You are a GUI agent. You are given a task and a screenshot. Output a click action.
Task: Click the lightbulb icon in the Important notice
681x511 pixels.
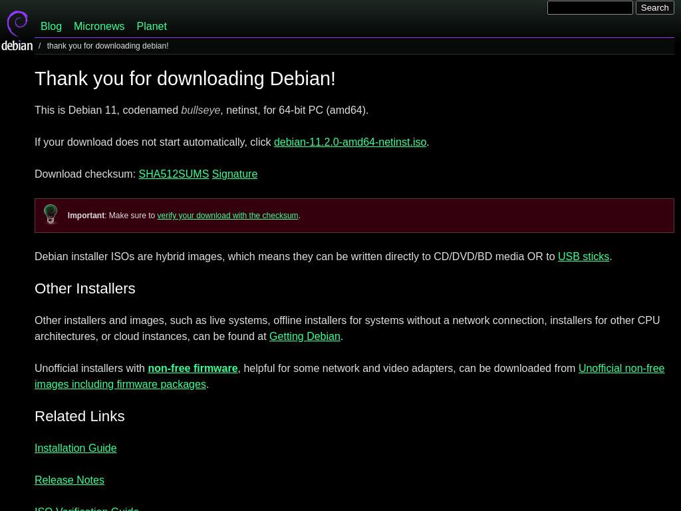point(51,214)
